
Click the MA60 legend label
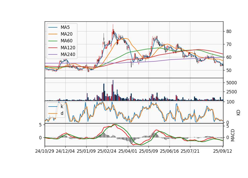66,41
